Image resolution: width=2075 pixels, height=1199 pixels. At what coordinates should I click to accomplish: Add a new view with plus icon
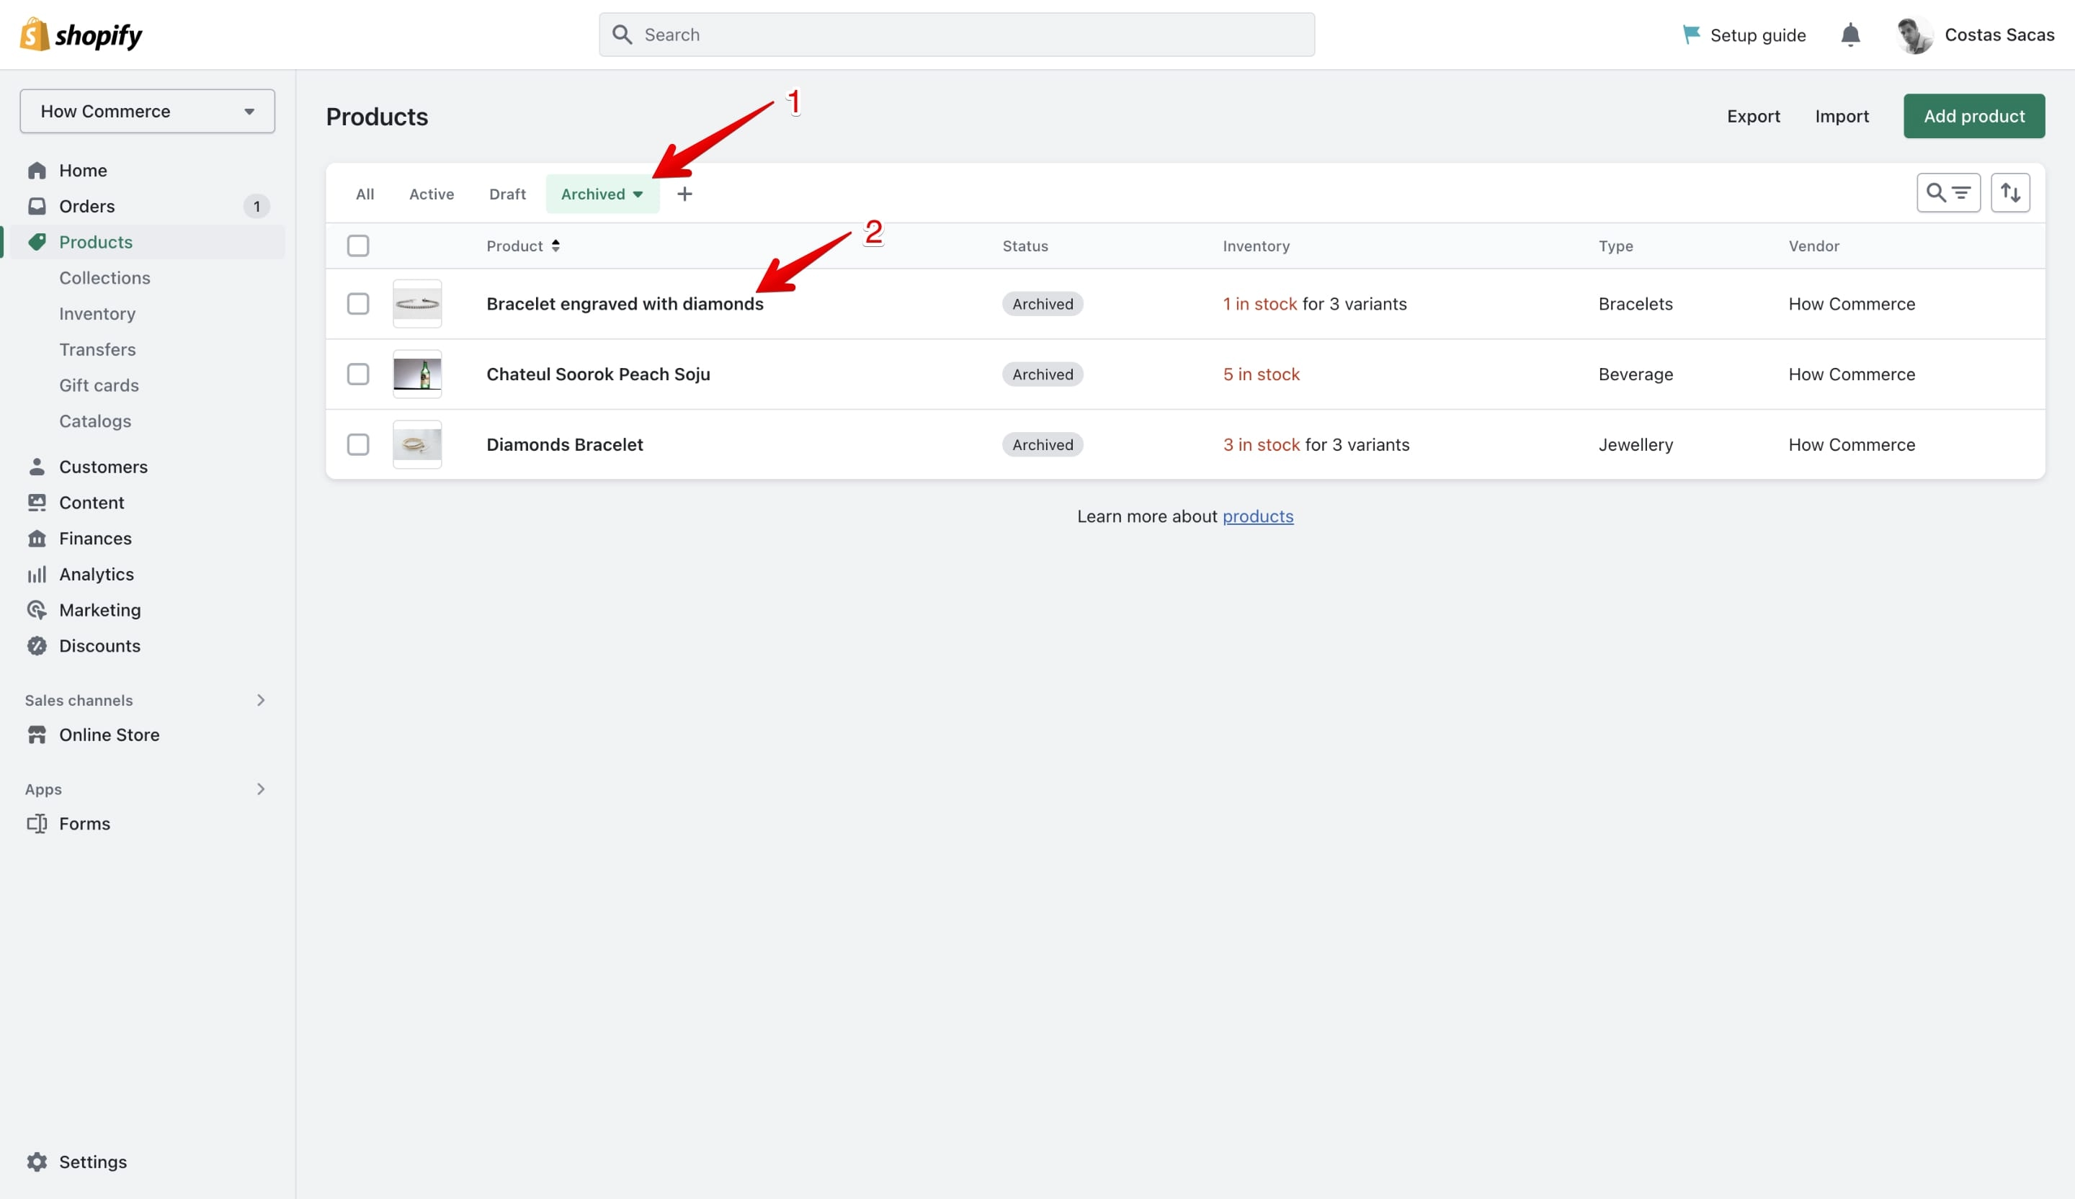point(684,194)
